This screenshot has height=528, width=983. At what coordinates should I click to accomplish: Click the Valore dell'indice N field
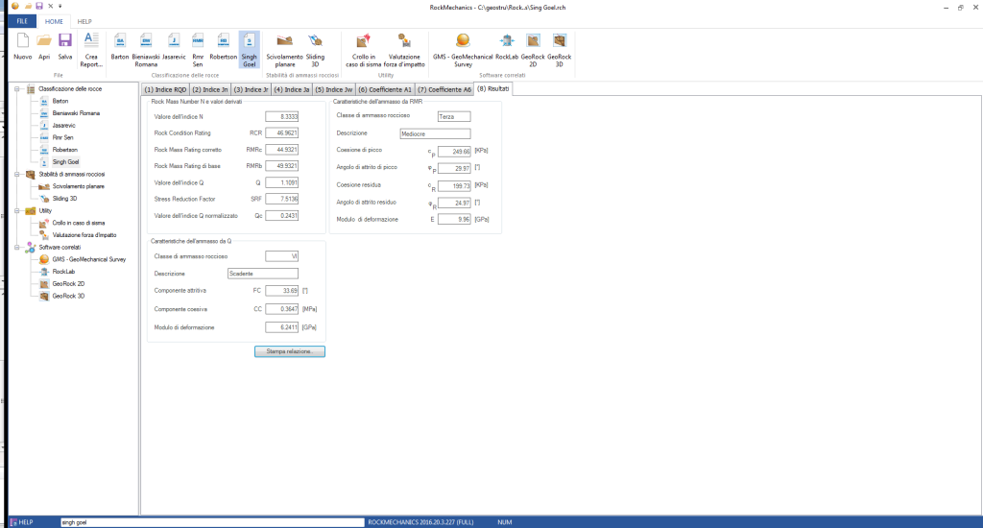pyautogui.click(x=282, y=116)
